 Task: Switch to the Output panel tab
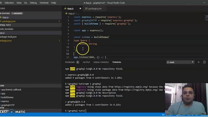(x=86, y=62)
